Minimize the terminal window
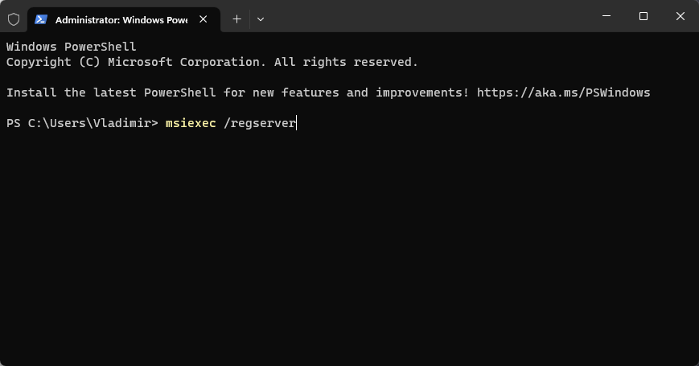 coord(606,16)
